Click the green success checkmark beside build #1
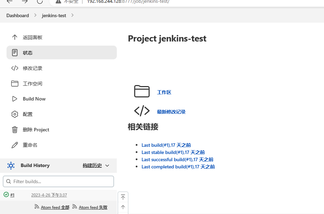Viewport: 324px width, 214px height. coord(6,194)
